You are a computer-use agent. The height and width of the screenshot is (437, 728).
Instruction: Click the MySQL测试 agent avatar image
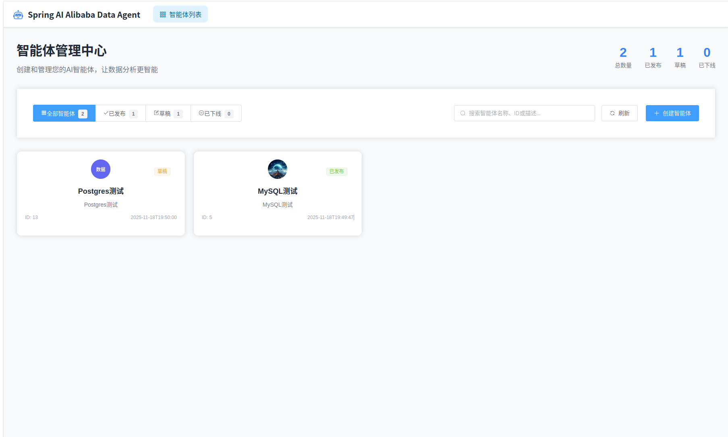coord(277,169)
